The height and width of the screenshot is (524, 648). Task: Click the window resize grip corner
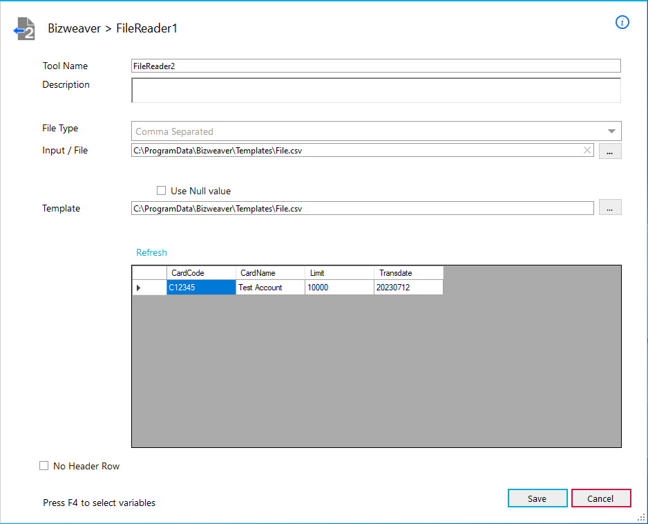[x=641, y=517]
